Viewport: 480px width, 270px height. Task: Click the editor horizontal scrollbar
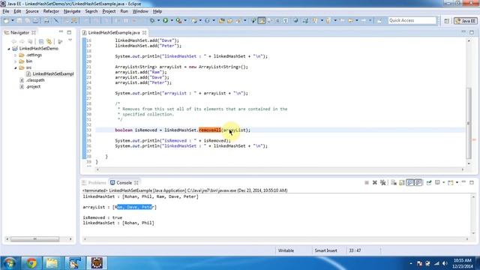tap(280, 169)
